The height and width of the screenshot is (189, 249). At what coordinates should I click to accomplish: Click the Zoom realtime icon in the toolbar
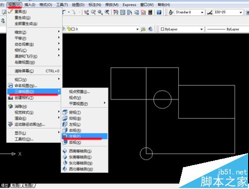point(93,12)
